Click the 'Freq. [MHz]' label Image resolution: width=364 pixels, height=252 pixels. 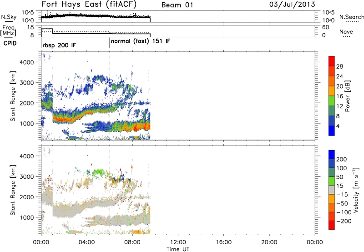[x=8, y=30]
